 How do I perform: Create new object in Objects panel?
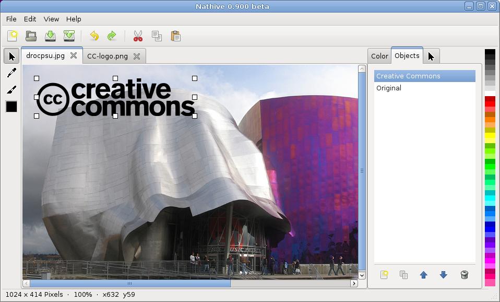[x=384, y=274]
